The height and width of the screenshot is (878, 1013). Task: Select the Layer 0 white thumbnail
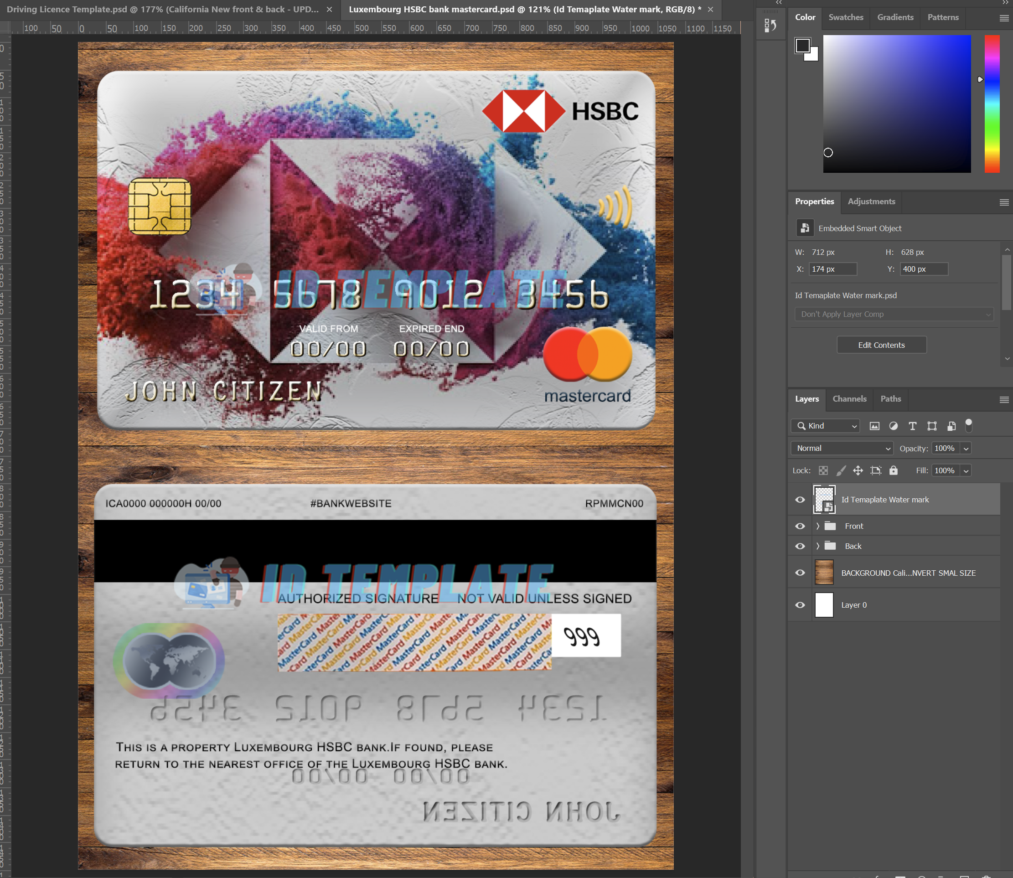pos(824,604)
